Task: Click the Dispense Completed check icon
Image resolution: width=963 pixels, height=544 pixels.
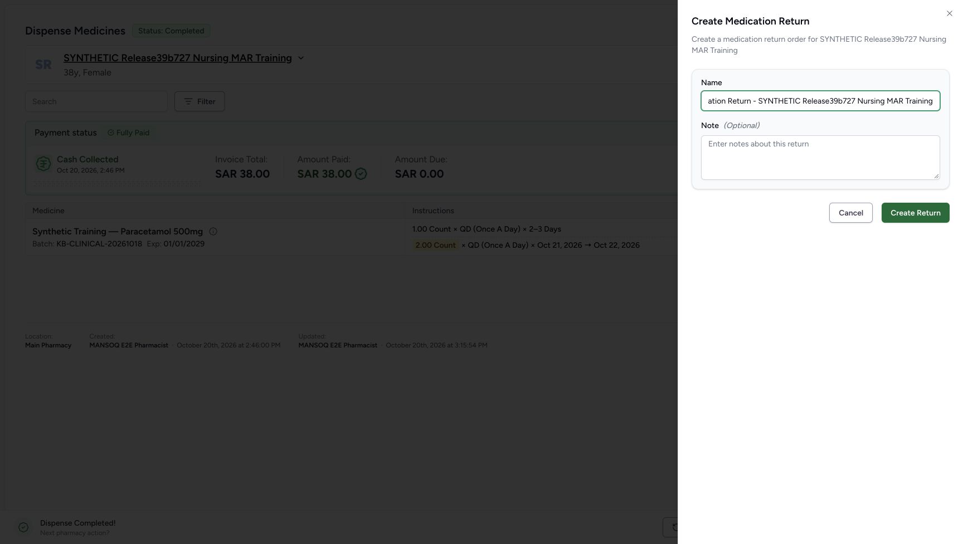Action: 23,527
